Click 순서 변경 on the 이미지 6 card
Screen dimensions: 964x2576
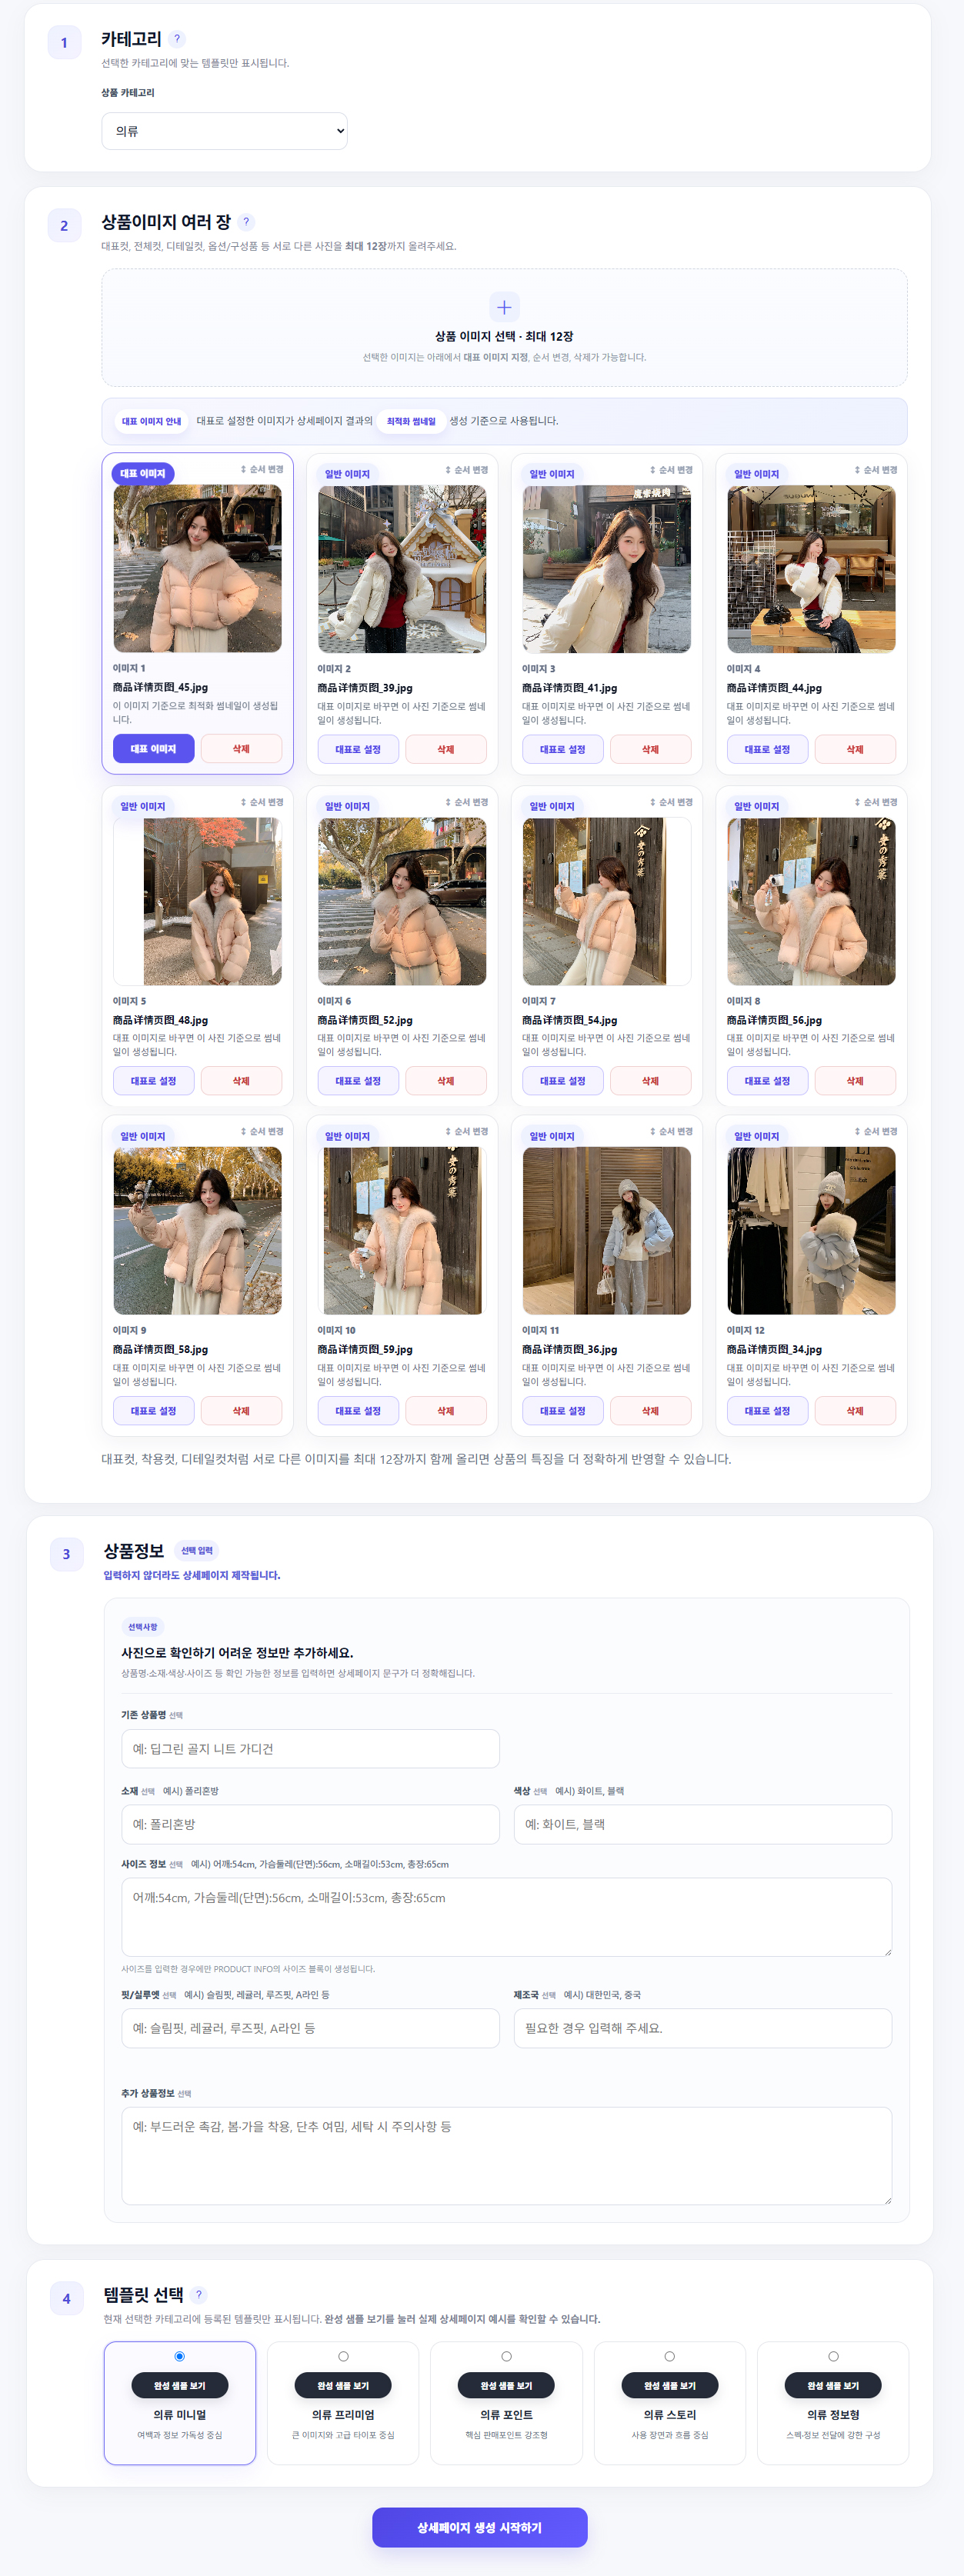467,802
